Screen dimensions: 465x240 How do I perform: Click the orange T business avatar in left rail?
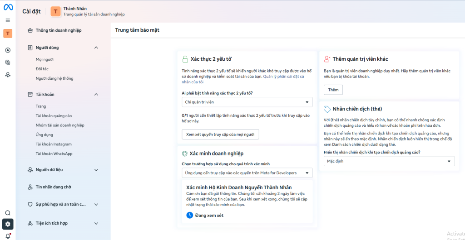coord(8,34)
